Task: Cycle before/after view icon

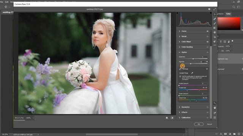Action: (172, 118)
